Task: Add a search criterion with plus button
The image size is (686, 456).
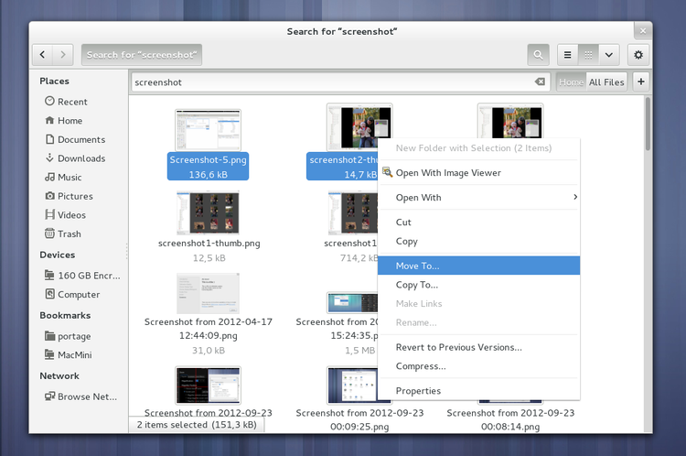Action: (640, 81)
